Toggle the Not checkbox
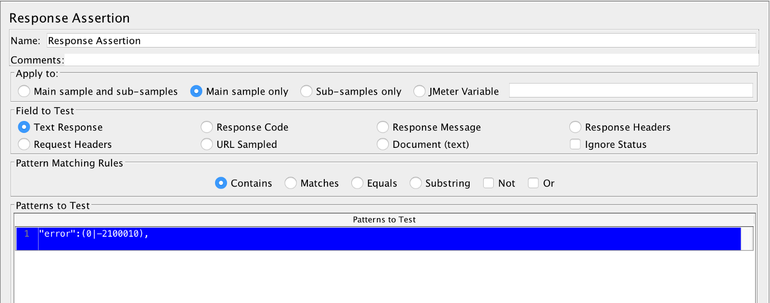This screenshot has height=303, width=770. pos(488,183)
